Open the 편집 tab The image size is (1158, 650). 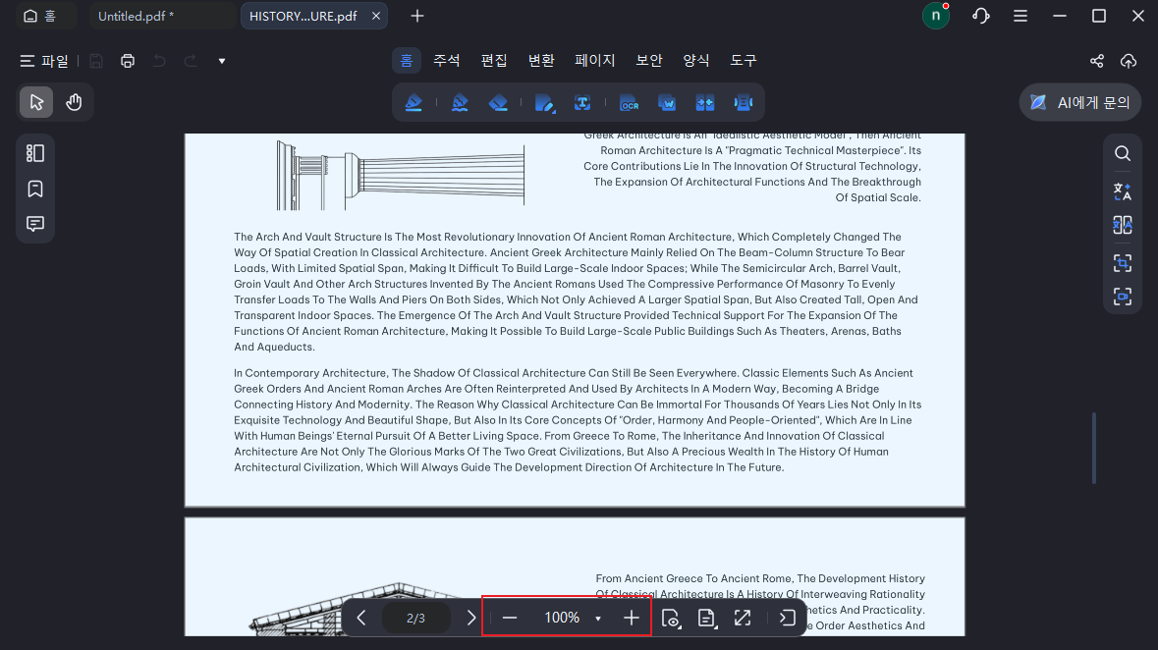pyautogui.click(x=494, y=61)
